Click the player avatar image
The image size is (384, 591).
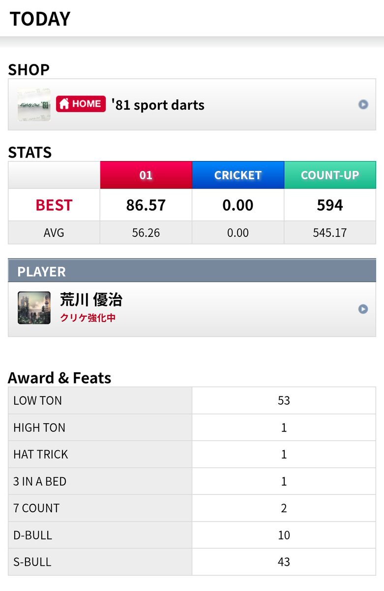tap(34, 308)
